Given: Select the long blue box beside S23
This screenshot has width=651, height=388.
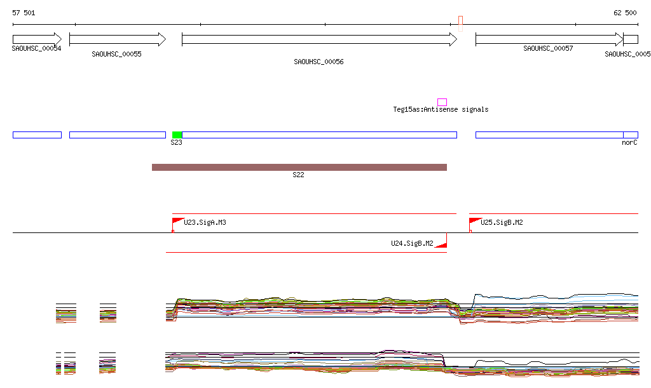Looking at the screenshot, I should (319, 135).
